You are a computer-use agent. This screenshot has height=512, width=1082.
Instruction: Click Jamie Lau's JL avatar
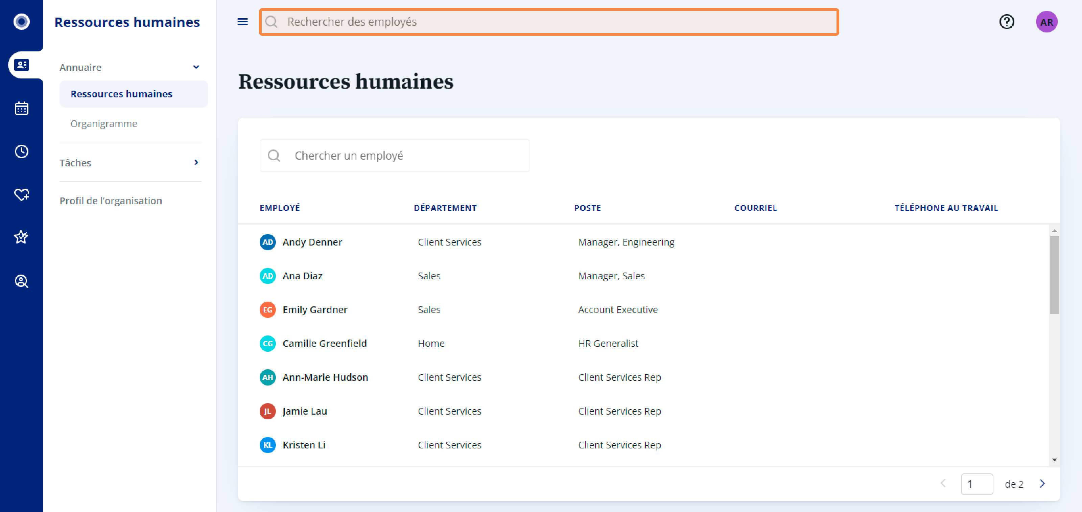(x=267, y=411)
